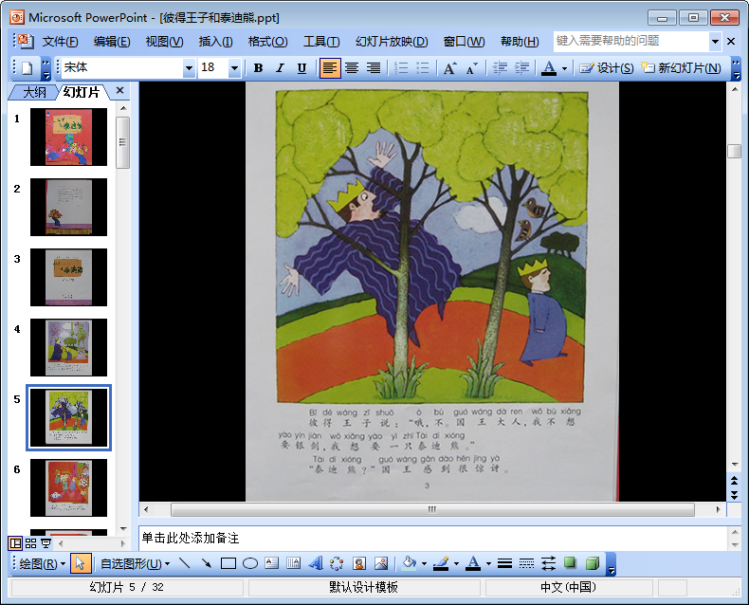Apply font color in formatting toolbar
749x605 pixels.
click(549, 68)
